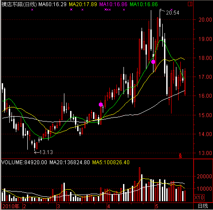
Task: Click the leftmost magenta x marker at top
Action: tap(32, 10)
